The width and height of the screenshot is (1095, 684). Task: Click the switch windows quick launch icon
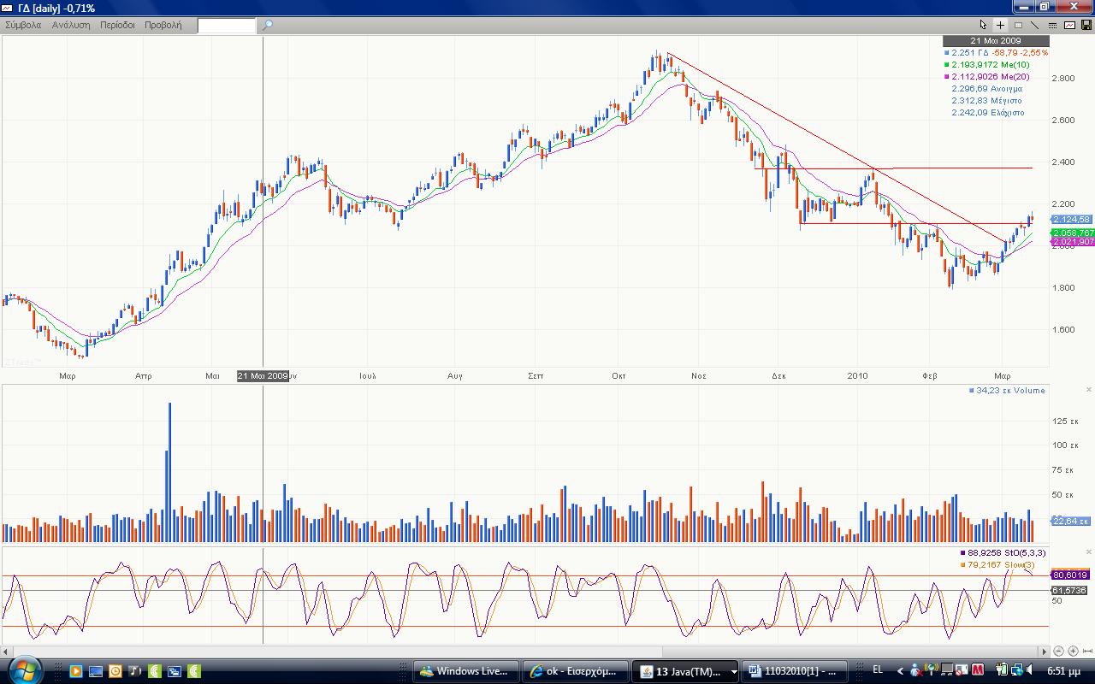175,671
